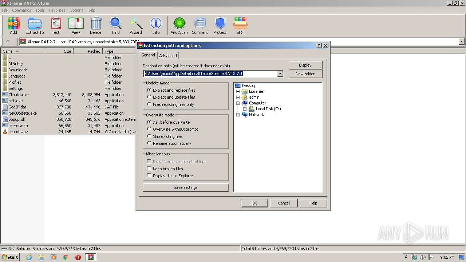Image resolution: width=466 pixels, height=262 pixels.
Task: Open the Options menu
Action: tap(76, 10)
